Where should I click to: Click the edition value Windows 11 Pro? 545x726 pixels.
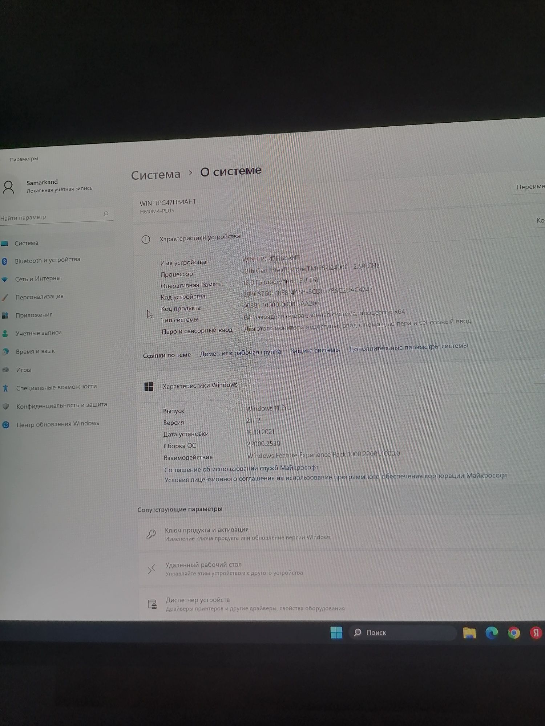pos(269,408)
